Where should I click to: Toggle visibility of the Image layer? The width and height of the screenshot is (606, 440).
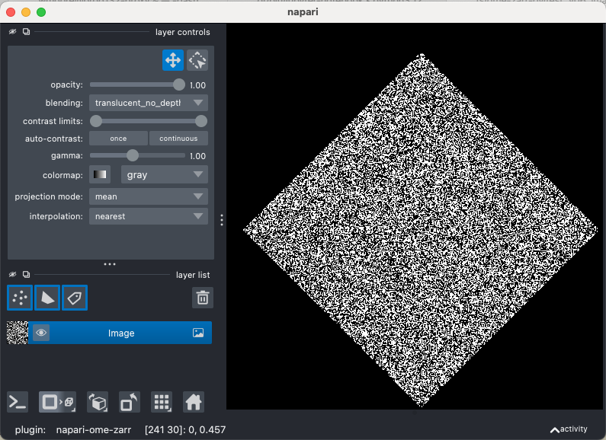click(41, 333)
